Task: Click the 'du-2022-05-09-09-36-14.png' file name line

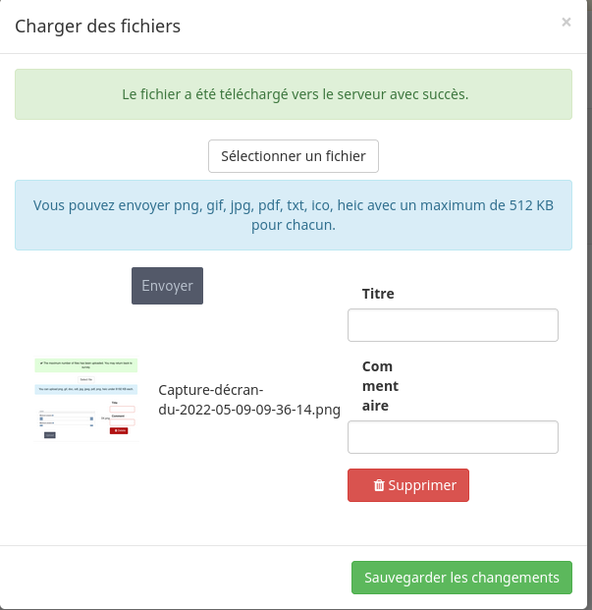Action: (249, 411)
